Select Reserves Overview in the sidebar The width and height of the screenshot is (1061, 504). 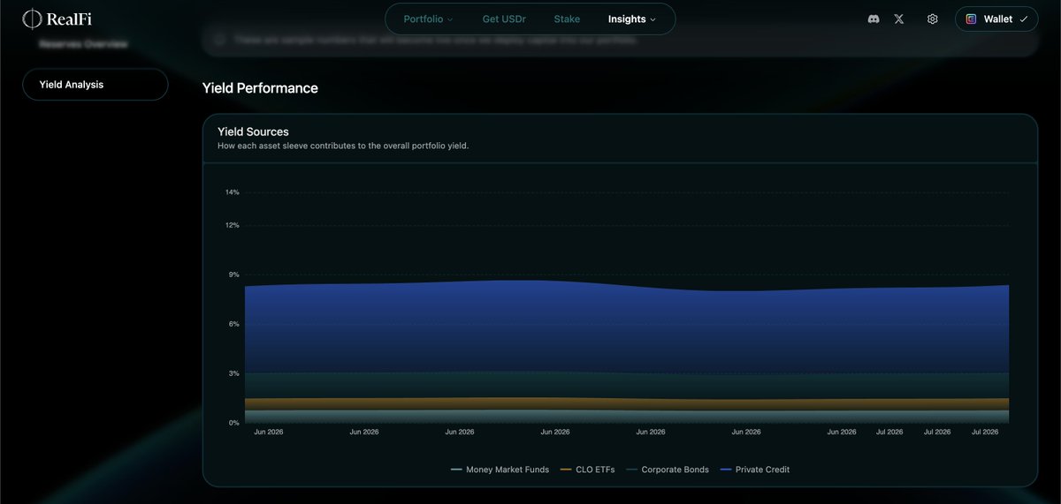pyautogui.click(x=83, y=43)
